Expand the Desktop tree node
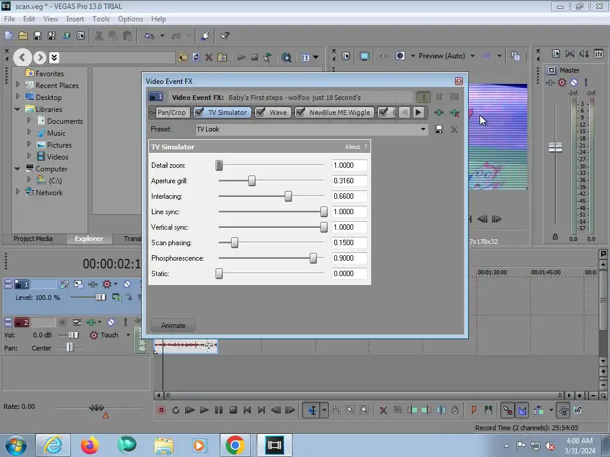 tap(17, 96)
